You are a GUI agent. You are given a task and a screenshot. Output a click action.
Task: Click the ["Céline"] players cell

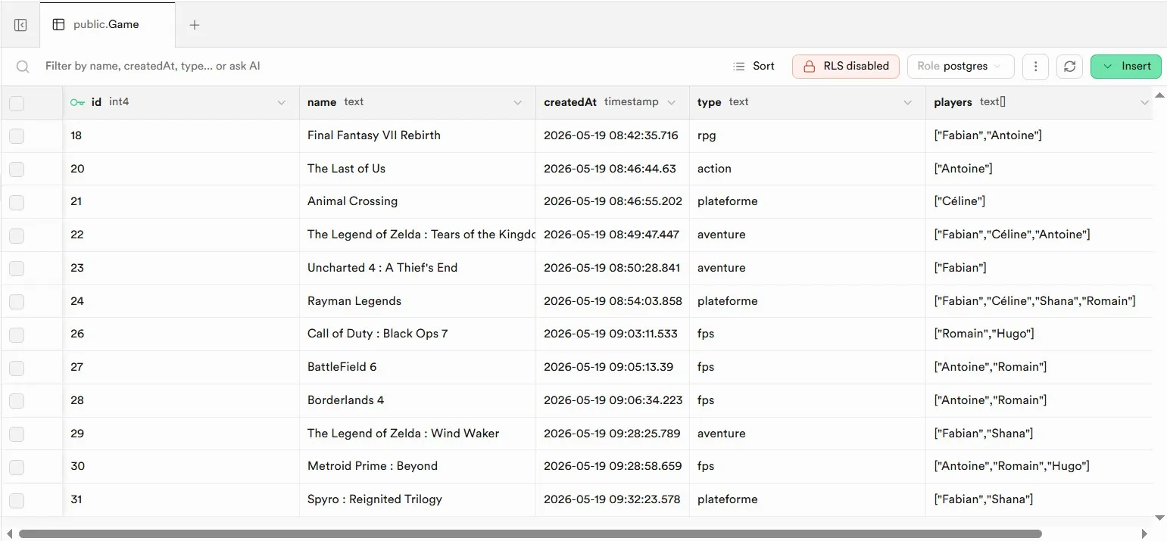point(1039,201)
